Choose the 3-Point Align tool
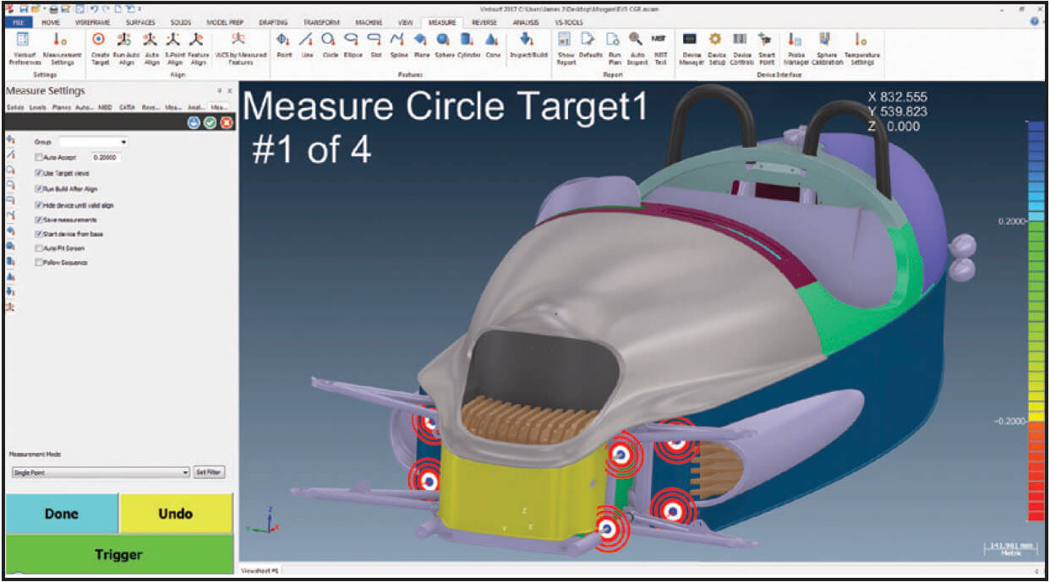Image resolution: width=1050 pixels, height=582 pixels. [175, 48]
